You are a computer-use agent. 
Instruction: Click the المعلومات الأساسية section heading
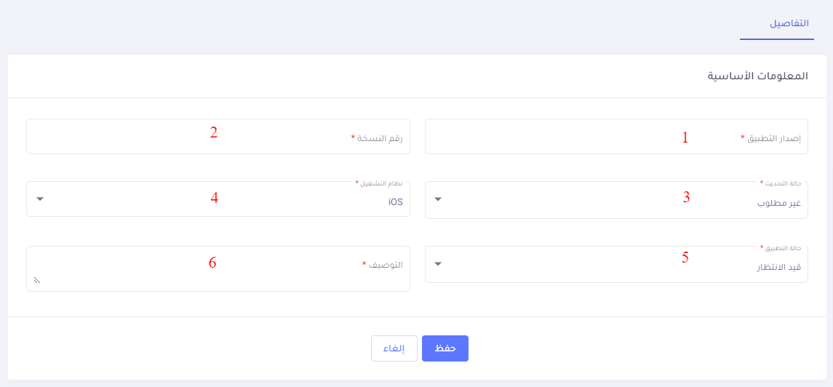[x=757, y=76]
